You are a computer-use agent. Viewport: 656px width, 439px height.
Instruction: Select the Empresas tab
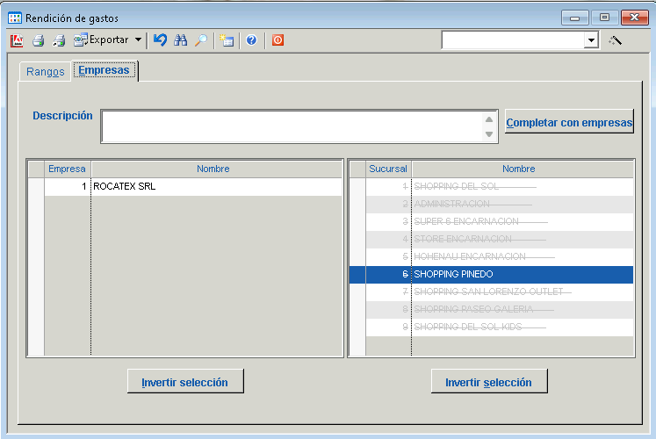point(104,70)
